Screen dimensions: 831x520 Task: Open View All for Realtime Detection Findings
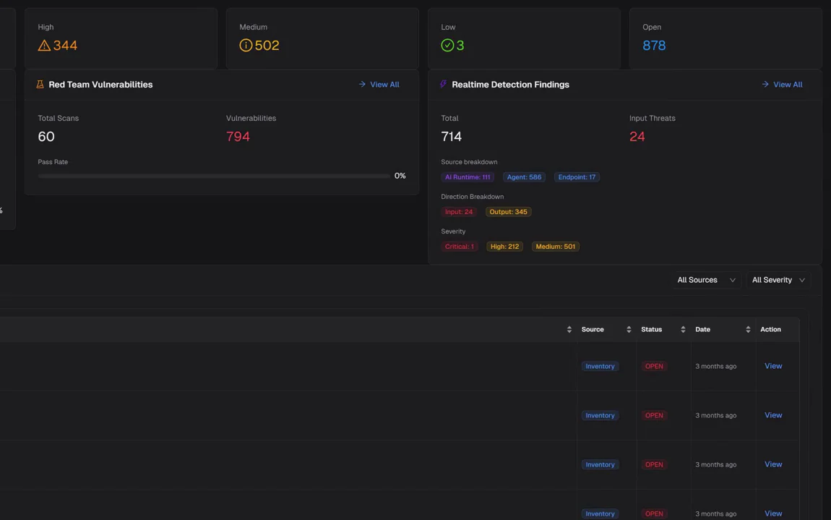[783, 85]
